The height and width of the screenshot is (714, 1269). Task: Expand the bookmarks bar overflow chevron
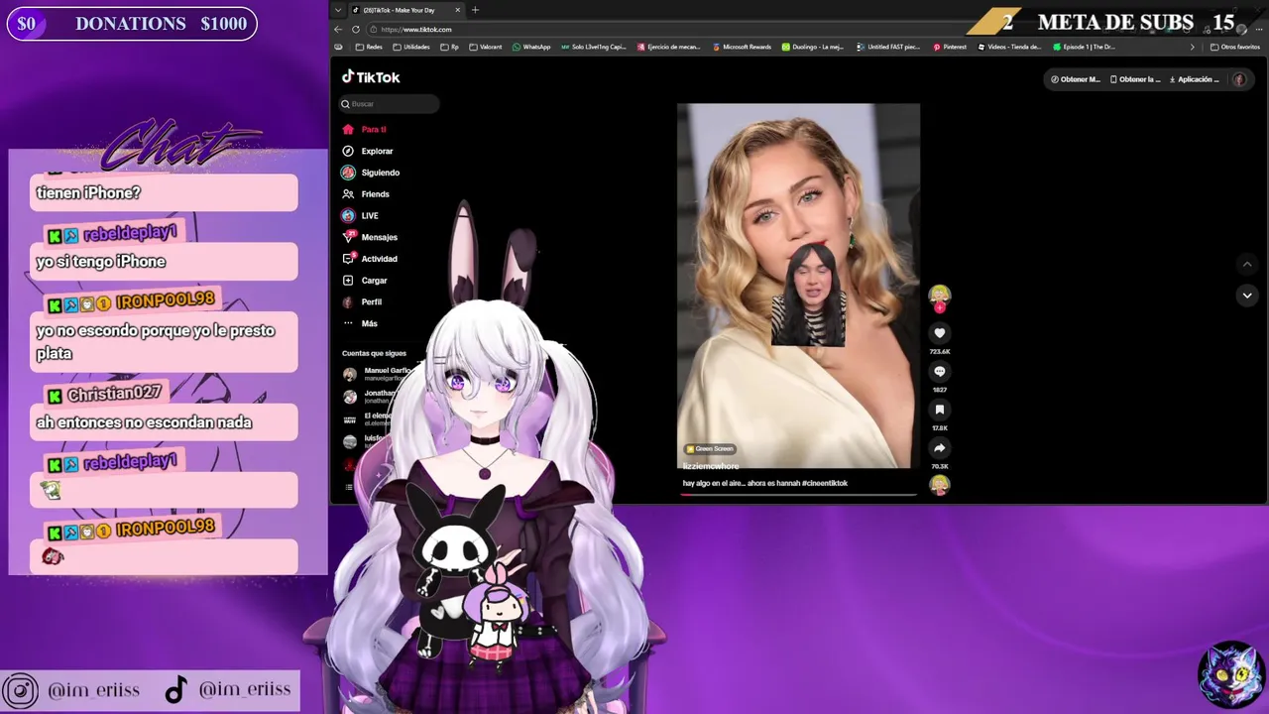point(1193,47)
